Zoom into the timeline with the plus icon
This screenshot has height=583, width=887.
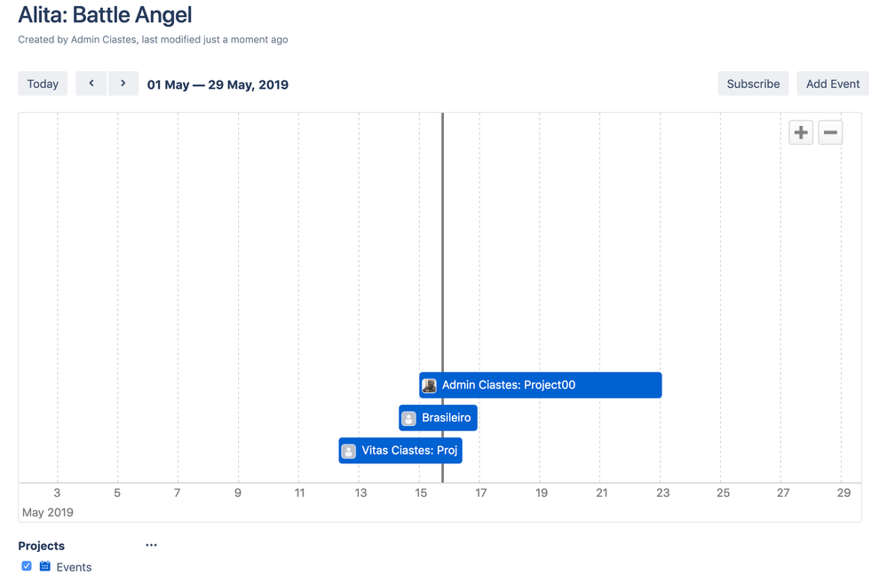(x=800, y=131)
